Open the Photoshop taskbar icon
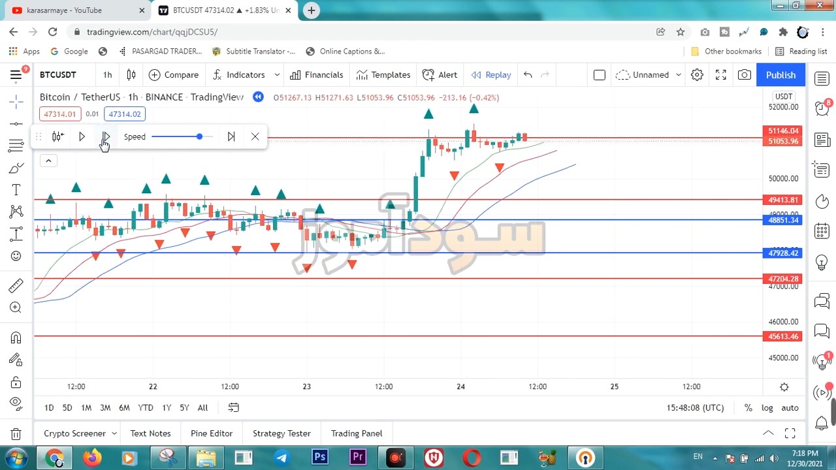 click(x=320, y=458)
